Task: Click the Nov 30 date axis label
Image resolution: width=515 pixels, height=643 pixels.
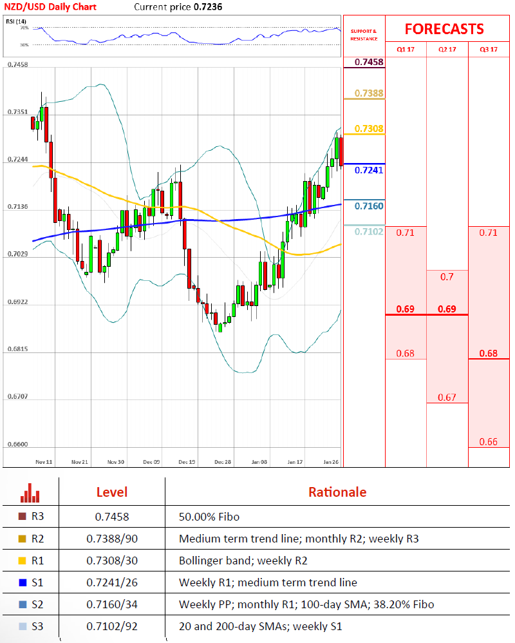Action: click(115, 462)
